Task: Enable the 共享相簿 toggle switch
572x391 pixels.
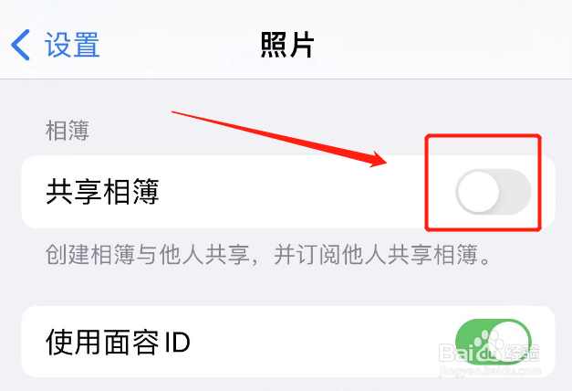Action: click(494, 192)
